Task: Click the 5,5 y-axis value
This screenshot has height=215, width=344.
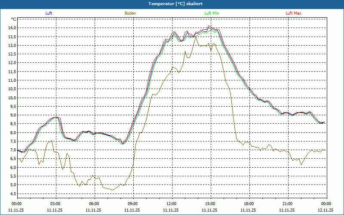Action: [x=13, y=176]
